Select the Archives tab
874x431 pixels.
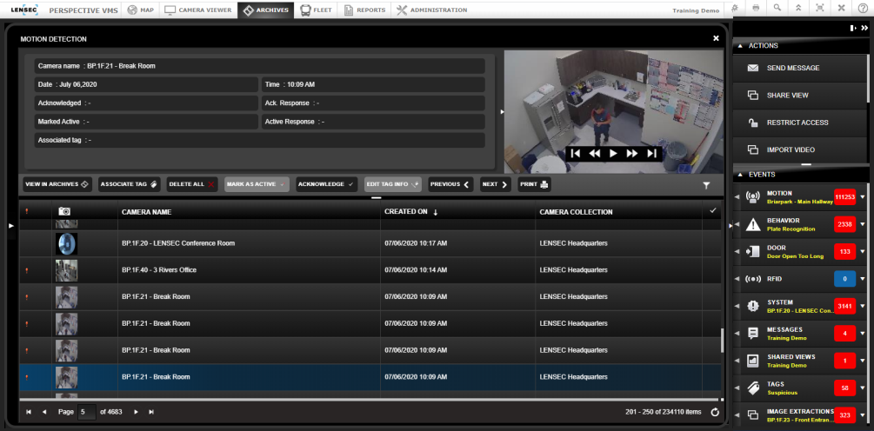pyautogui.click(x=266, y=10)
